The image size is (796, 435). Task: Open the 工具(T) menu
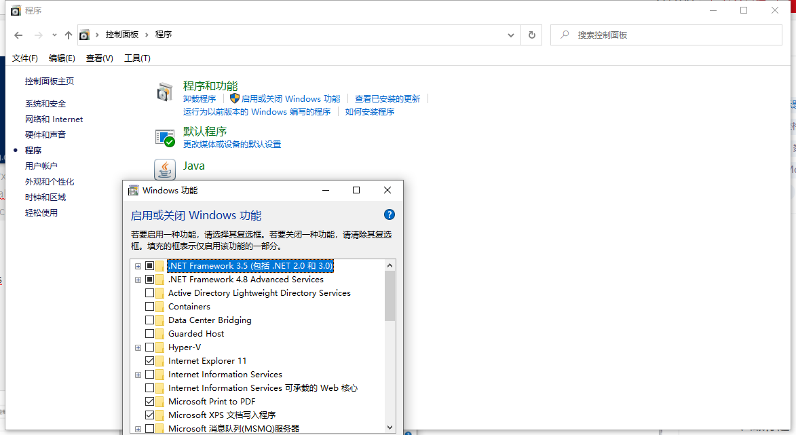[x=138, y=58]
